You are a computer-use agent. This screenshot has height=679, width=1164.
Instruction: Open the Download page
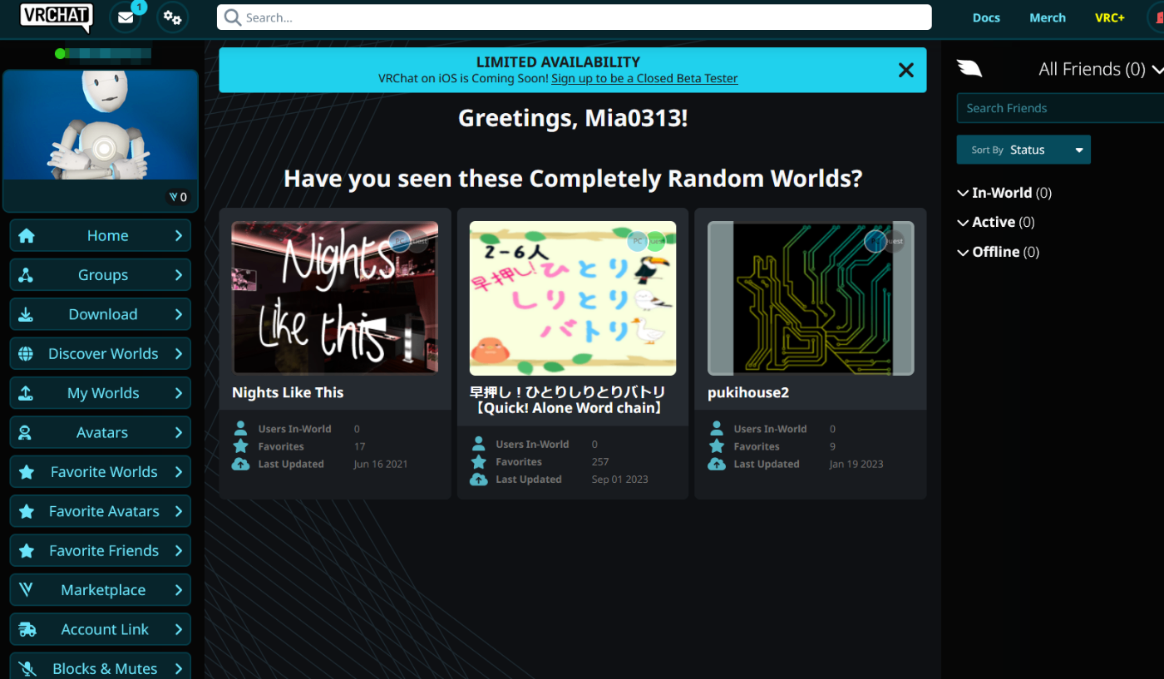click(x=101, y=314)
